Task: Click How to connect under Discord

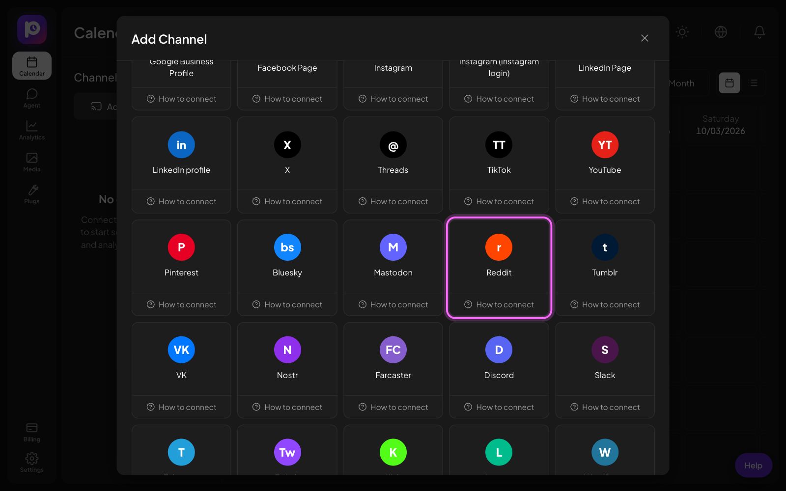Action: 499,407
